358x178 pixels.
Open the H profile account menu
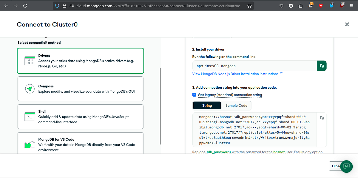pos(291,5)
